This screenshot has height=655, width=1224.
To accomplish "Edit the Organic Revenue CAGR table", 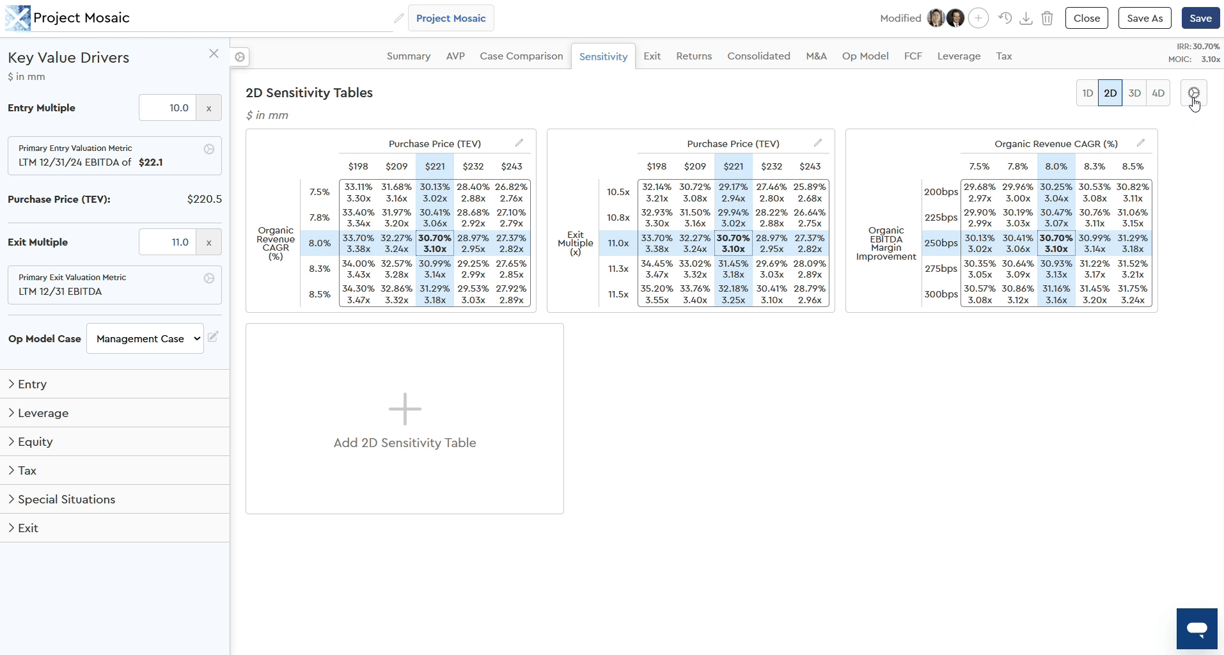I will pyautogui.click(x=1141, y=143).
